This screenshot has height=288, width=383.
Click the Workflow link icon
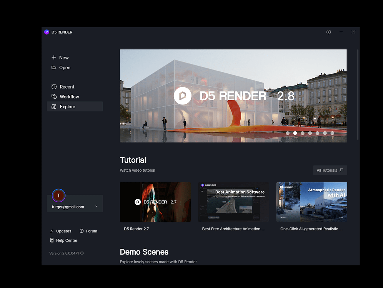(x=54, y=96)
